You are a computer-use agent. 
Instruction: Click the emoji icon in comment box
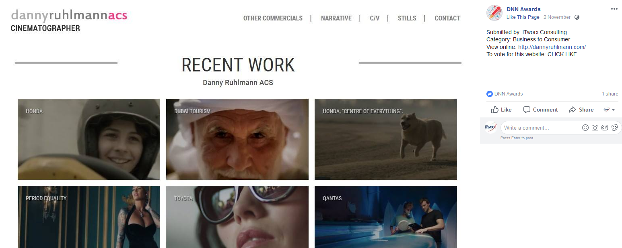click(x=585, y=128)
